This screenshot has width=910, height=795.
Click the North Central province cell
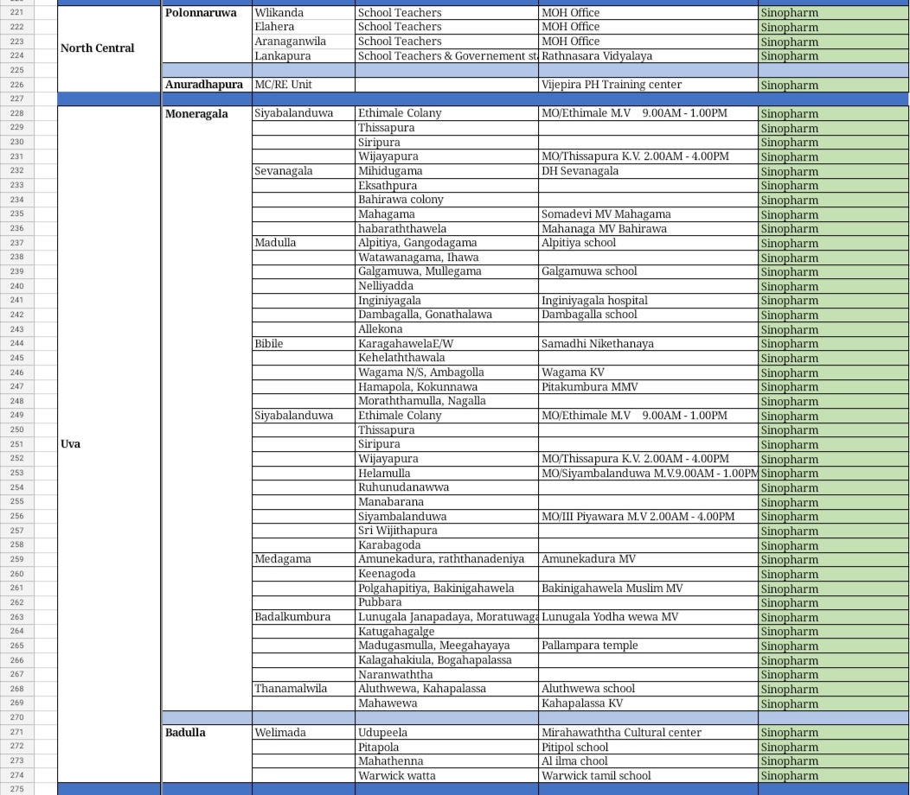(109, 48)
